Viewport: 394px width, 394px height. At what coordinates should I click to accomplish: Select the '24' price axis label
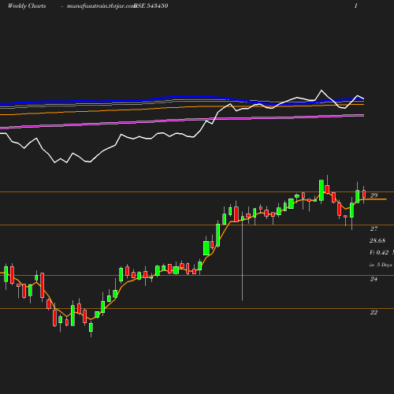[374, 279]
